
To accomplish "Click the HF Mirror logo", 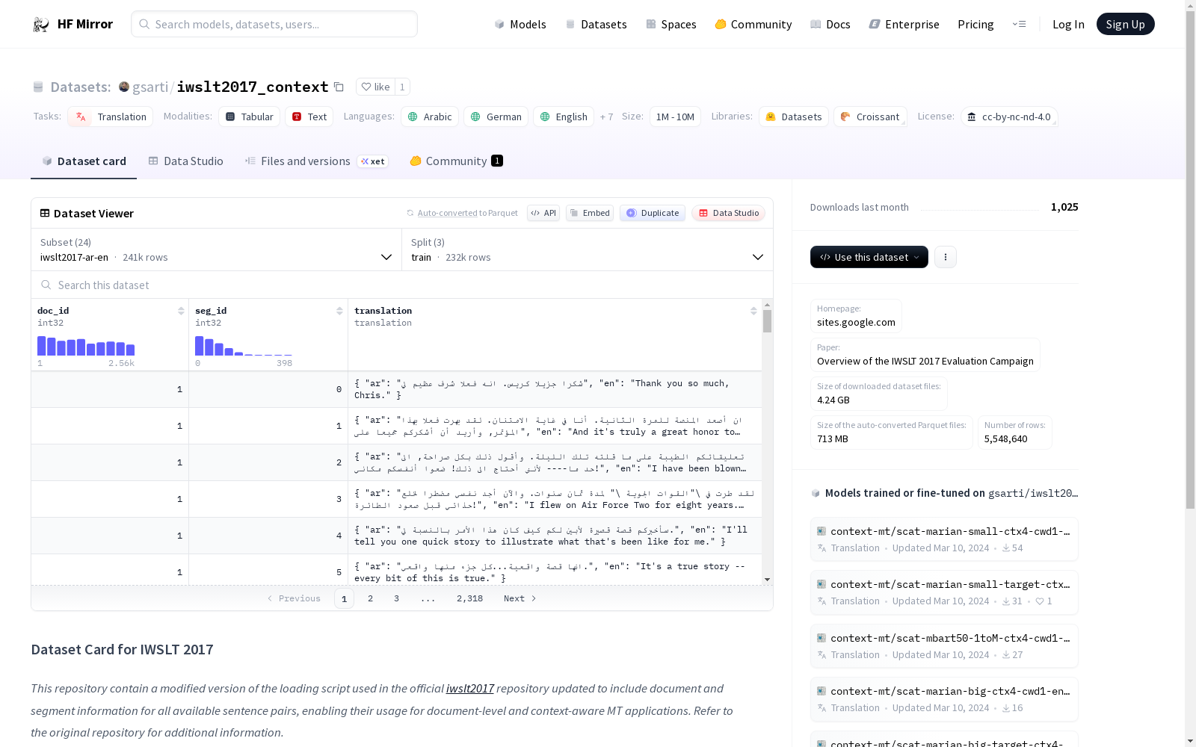I will [x=73, y=24].
